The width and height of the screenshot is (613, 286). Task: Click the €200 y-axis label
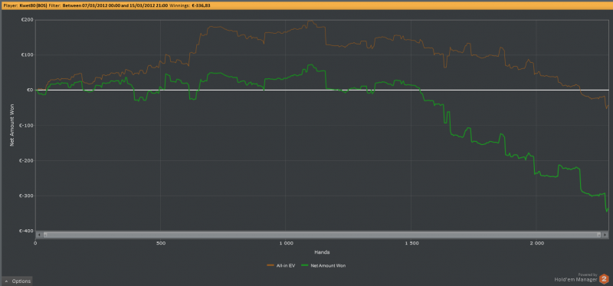(28, 20)
